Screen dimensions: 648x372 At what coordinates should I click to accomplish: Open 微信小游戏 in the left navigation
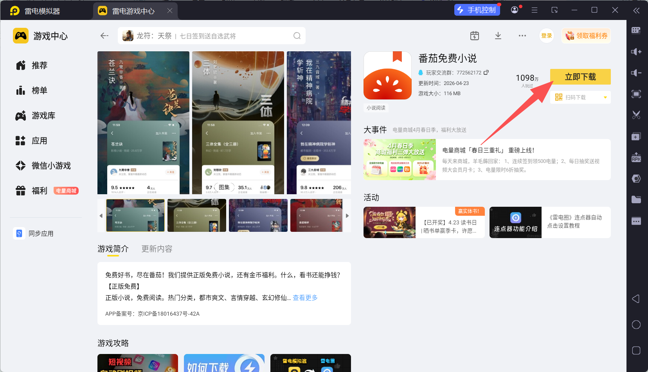[43, 166]
